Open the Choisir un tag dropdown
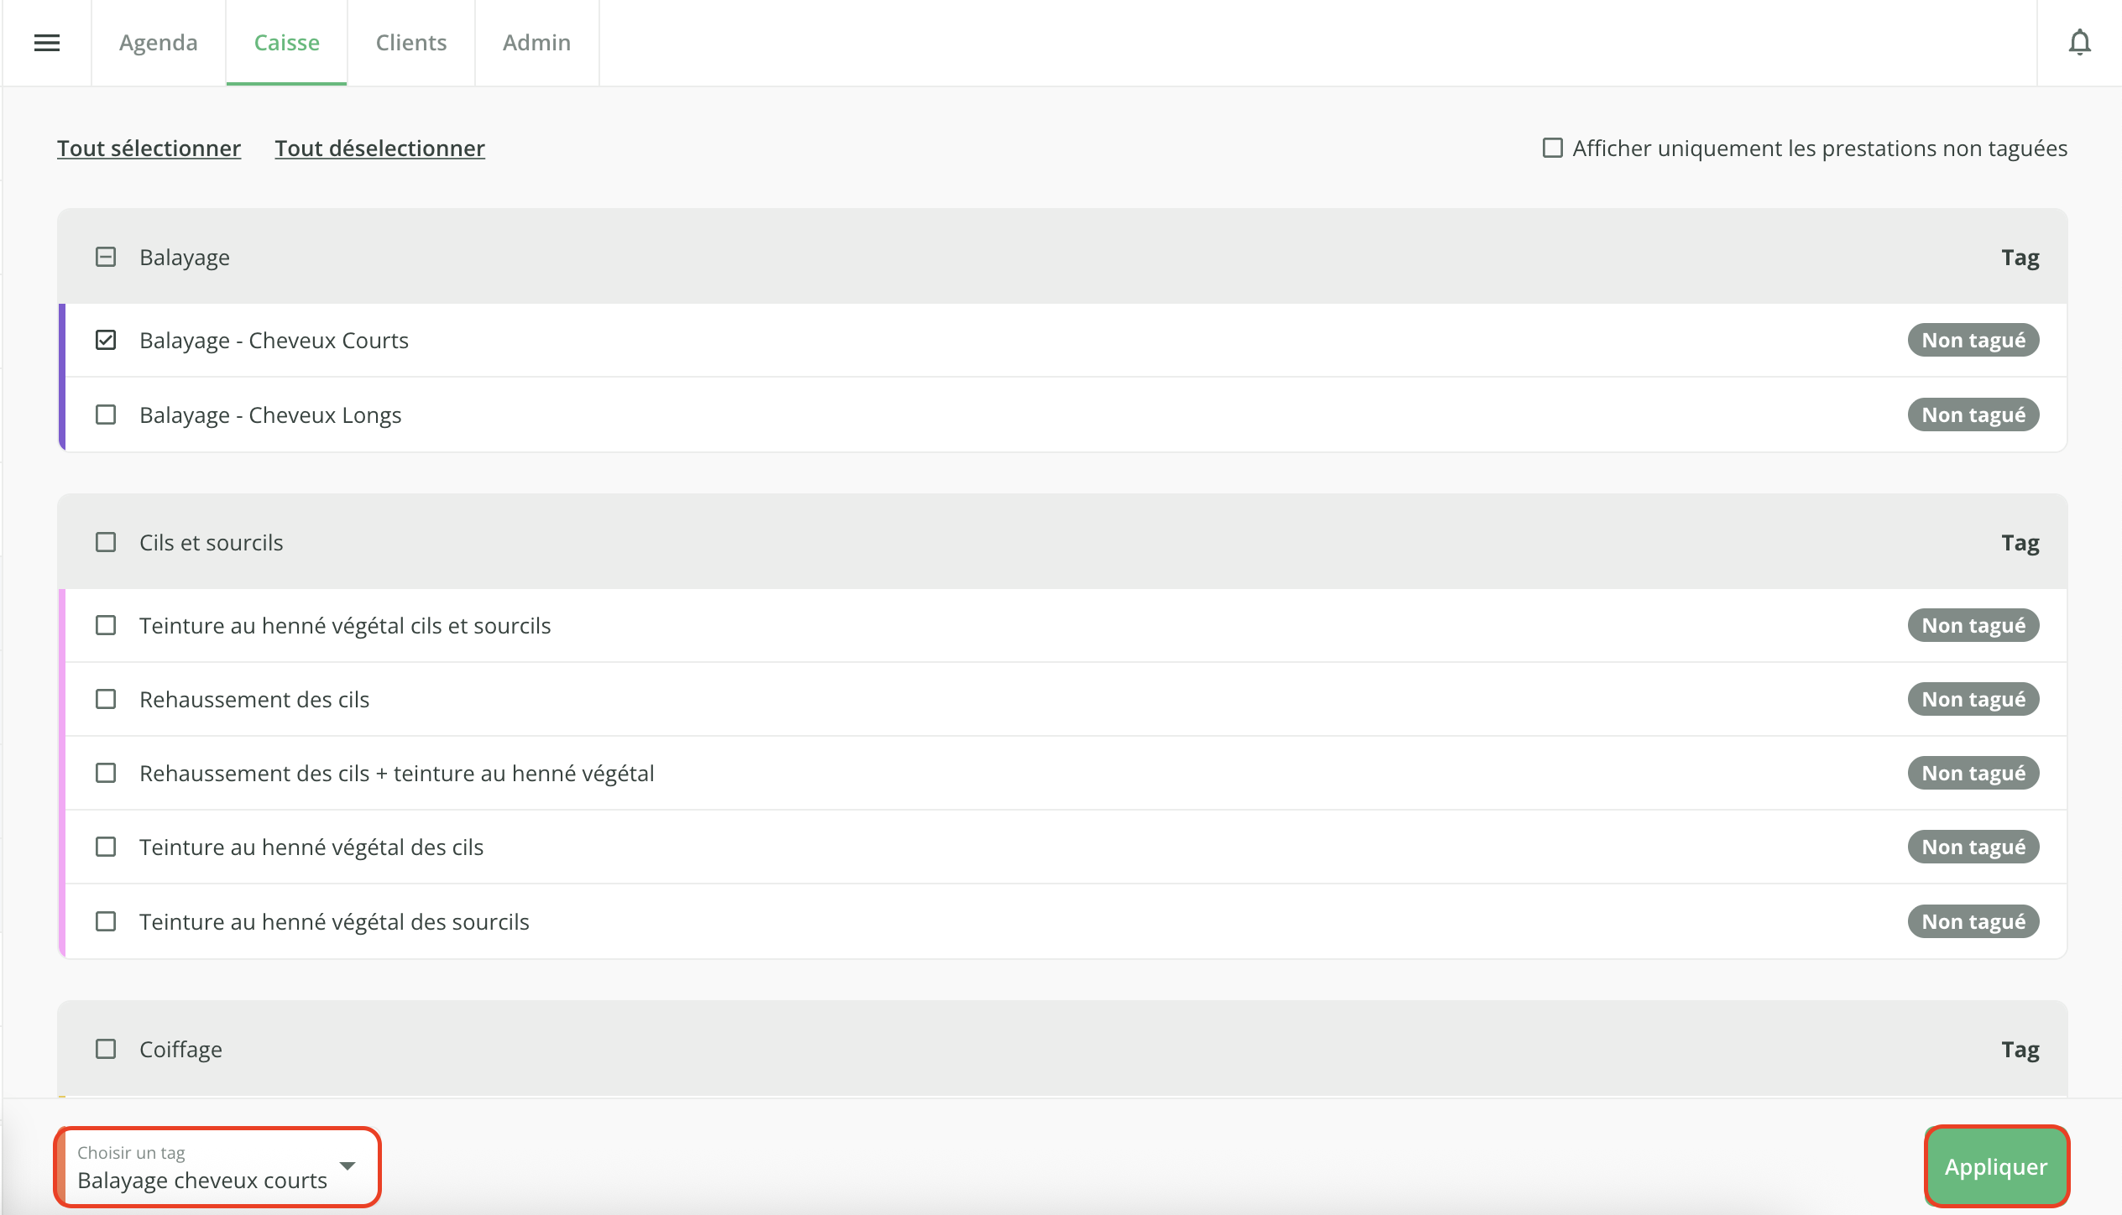Screen dimensions: 2122x1215 pos(217,1167)
